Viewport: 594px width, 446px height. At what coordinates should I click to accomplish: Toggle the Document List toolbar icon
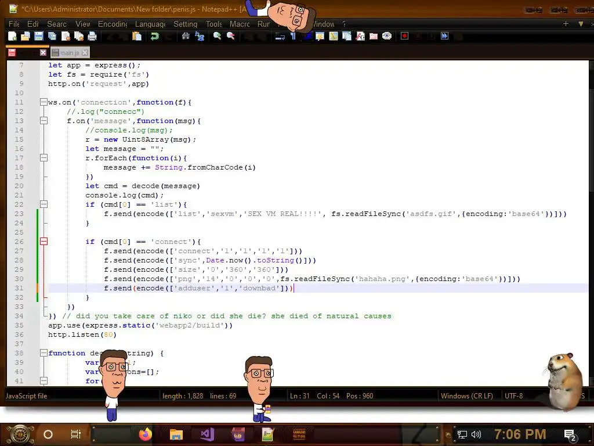(x=347, y=36)
